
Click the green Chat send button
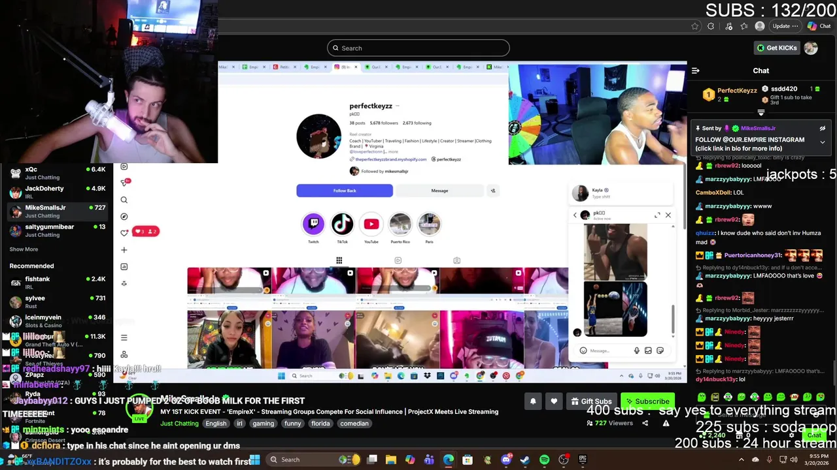tap(814, 435)
